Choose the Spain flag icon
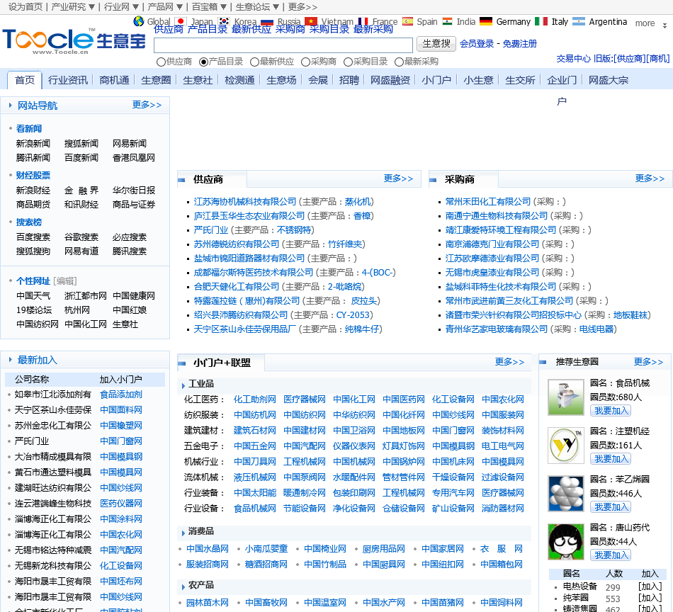673x612 pixels. pos(407,21)
